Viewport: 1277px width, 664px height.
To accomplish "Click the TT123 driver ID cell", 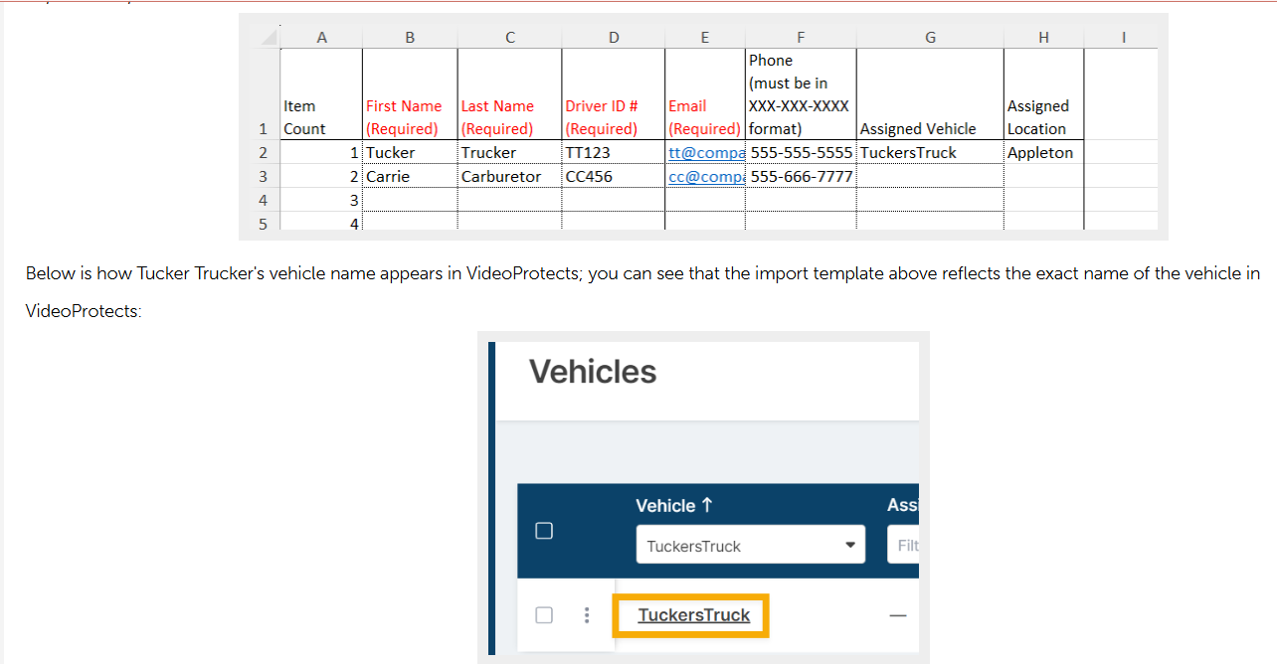I will coord(613,152).
